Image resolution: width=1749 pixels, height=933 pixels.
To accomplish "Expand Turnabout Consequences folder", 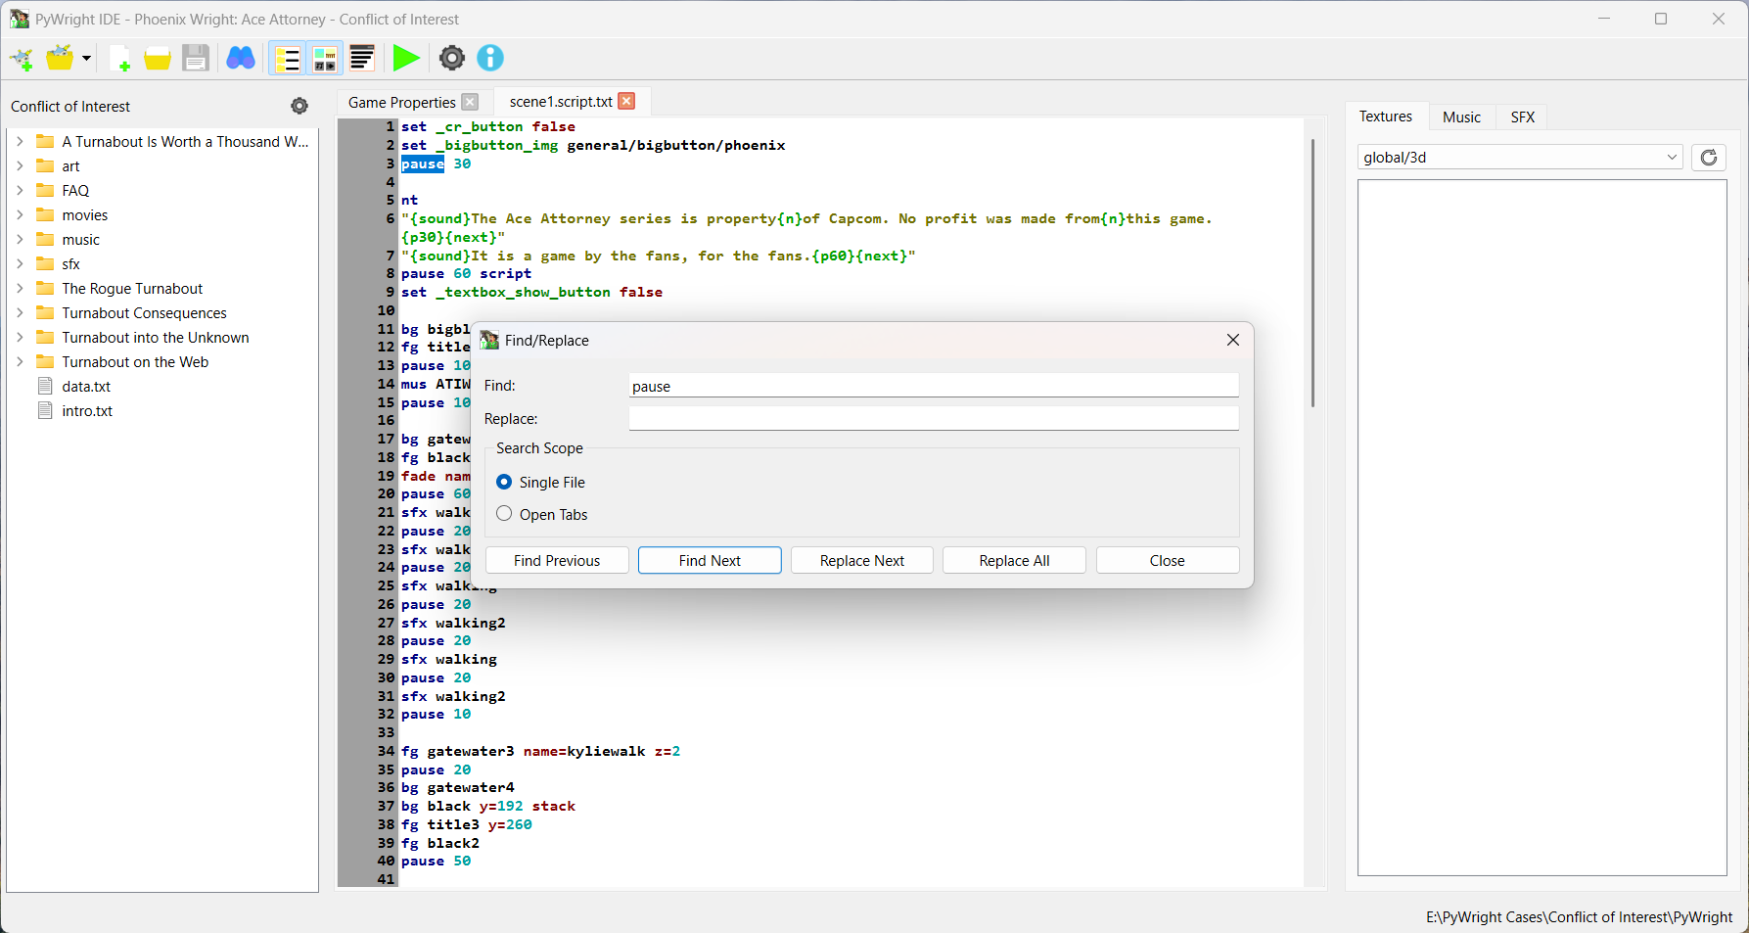I will point(20,312).
